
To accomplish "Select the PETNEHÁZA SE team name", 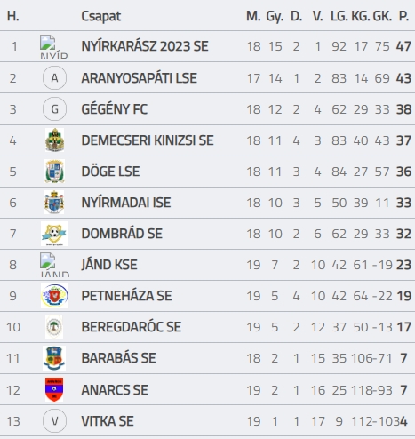I will 126,296.
